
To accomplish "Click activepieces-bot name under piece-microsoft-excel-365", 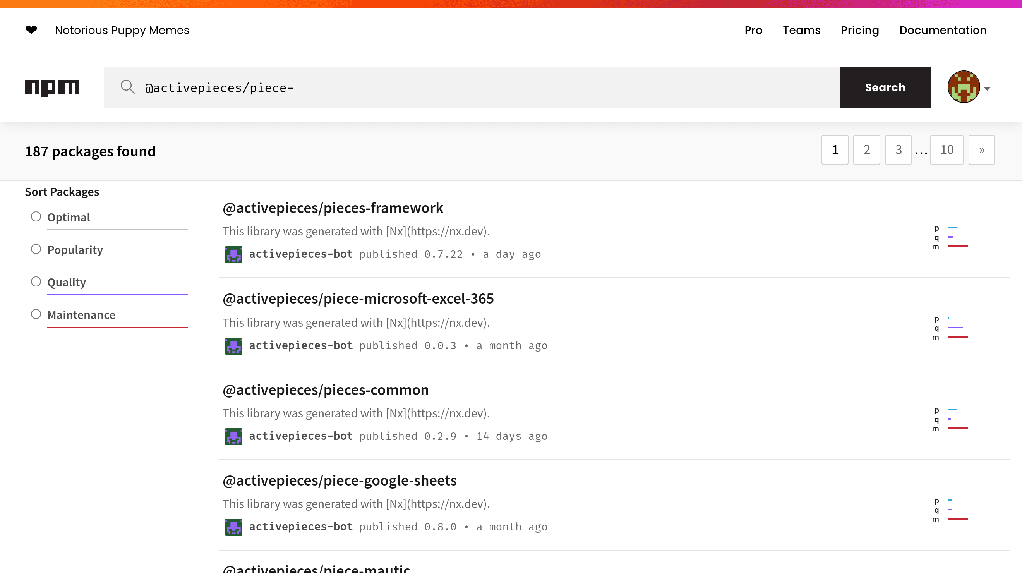I will click(301, 346).
